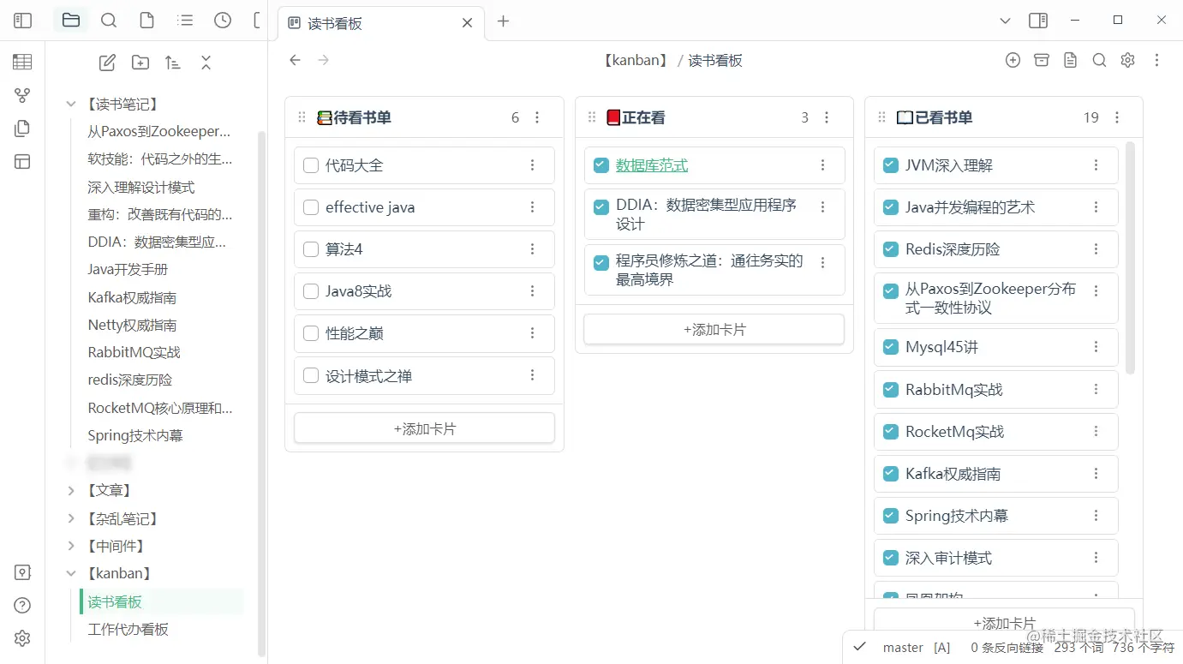Image resolution: width=1183 pixels, height=664 pixels.
Task: Open a new tab with plus
Action: 504,21
